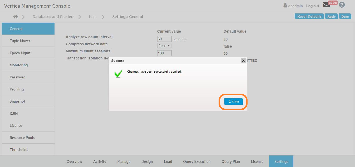Image resolution: width=355 pixels, height=167 pixels.
Task: Go to the Overview tab
Action: click(74, 161)
